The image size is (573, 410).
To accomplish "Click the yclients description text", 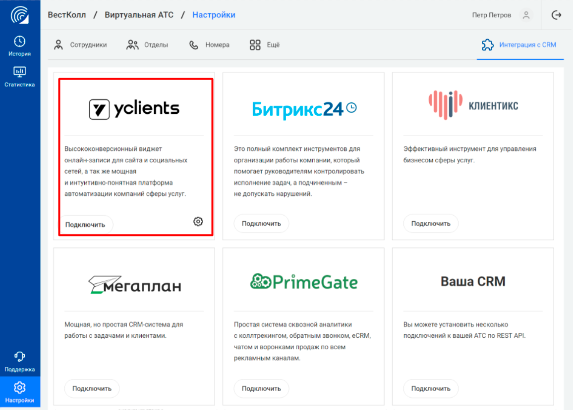I will click(x=126, y=172).
